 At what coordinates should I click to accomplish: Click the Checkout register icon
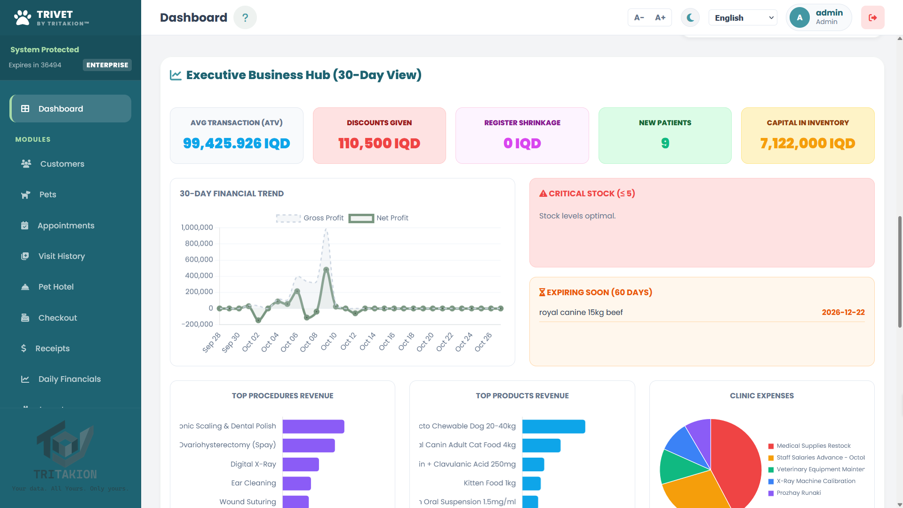point(25,318)
